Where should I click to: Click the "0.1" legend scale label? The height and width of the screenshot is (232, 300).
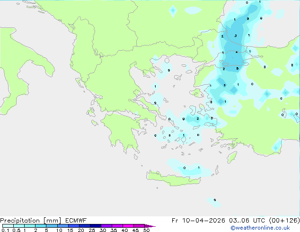click(x=5, y=230)
